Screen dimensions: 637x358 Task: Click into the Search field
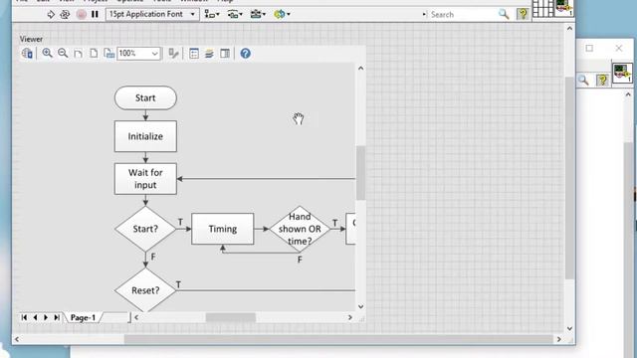pyautogui.click(x=462, y=15)
